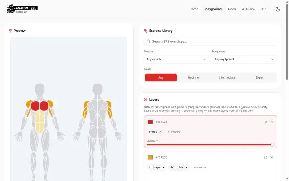Select the Any level option
The height and width of the screenshot is (181, 289).
(161, 77)
